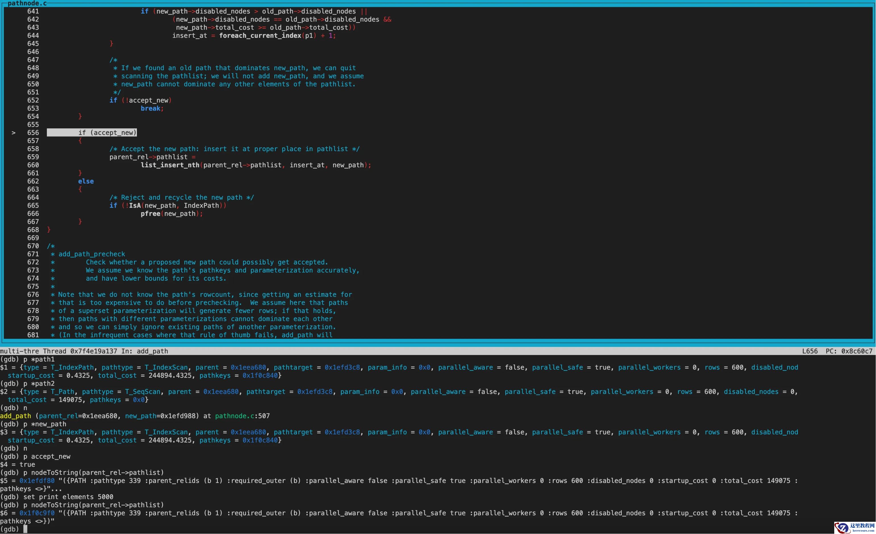876x534 pixels.
Task: Click the PC: 0x8c60c7 address in the status bar
Action: click(x=849, y=351)
